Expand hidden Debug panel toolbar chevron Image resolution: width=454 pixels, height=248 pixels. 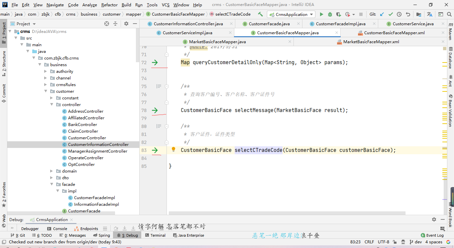click(12, 228)
